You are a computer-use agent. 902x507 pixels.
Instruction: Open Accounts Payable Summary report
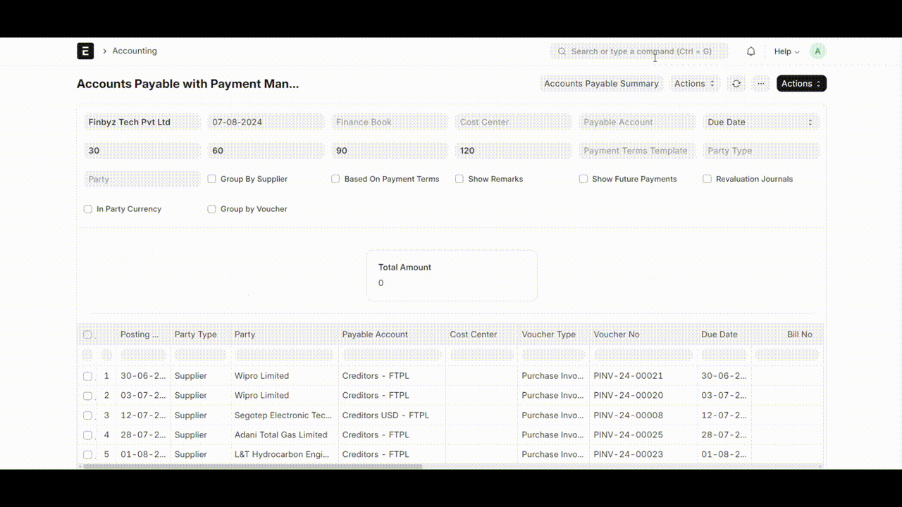point(601,83)
